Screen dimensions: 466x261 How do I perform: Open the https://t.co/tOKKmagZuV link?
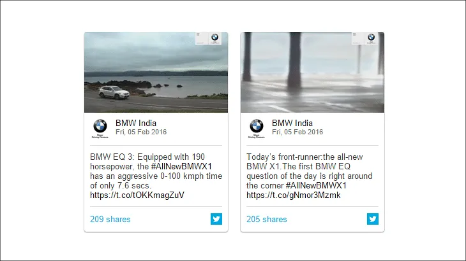click(137, 195)
